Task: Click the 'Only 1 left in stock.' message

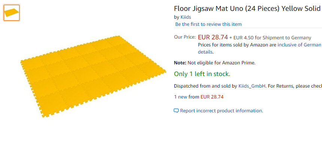Action: [x=202, y=74]
